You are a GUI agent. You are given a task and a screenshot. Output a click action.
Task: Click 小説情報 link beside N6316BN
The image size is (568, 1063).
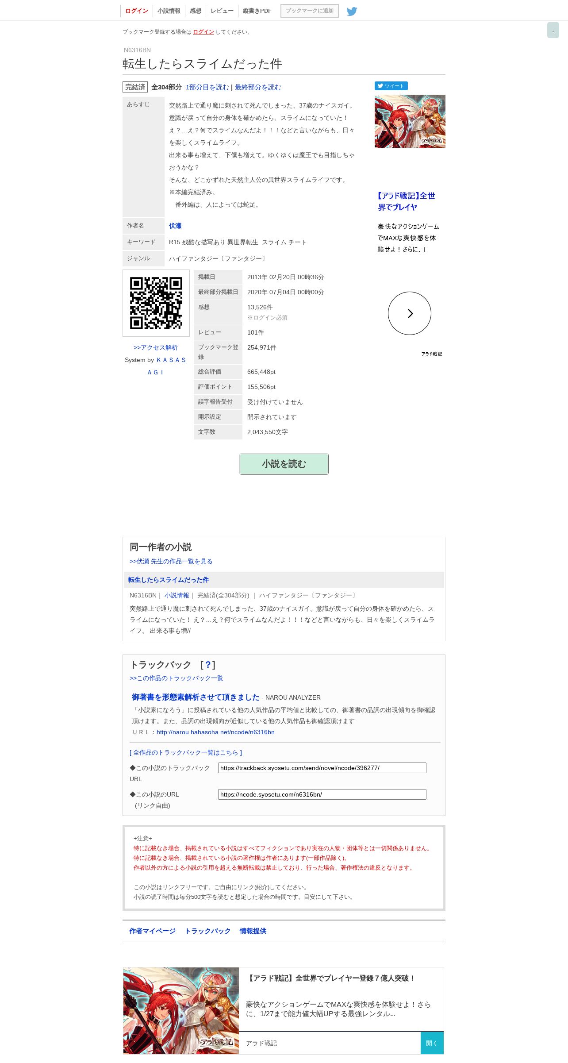click(x=177, y=595)
